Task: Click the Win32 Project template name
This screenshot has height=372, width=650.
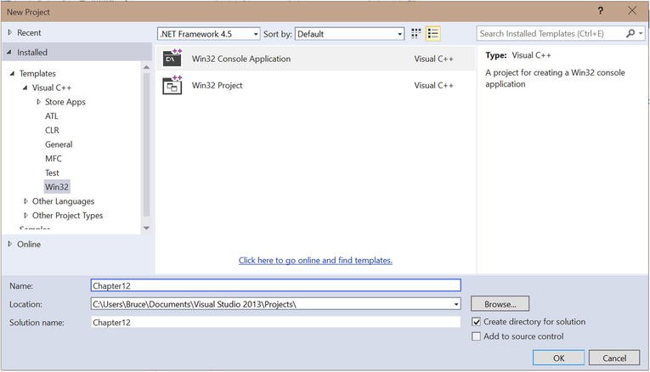Action: (217, 85)
